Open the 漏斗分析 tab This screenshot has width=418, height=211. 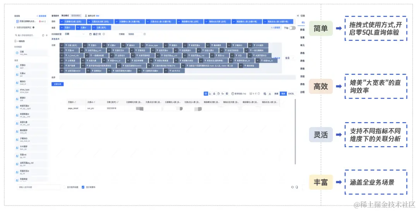coord(92,16)
